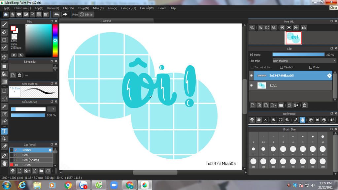Add a new layer folder
The image size is (338, 190).
tap(281, 105)
